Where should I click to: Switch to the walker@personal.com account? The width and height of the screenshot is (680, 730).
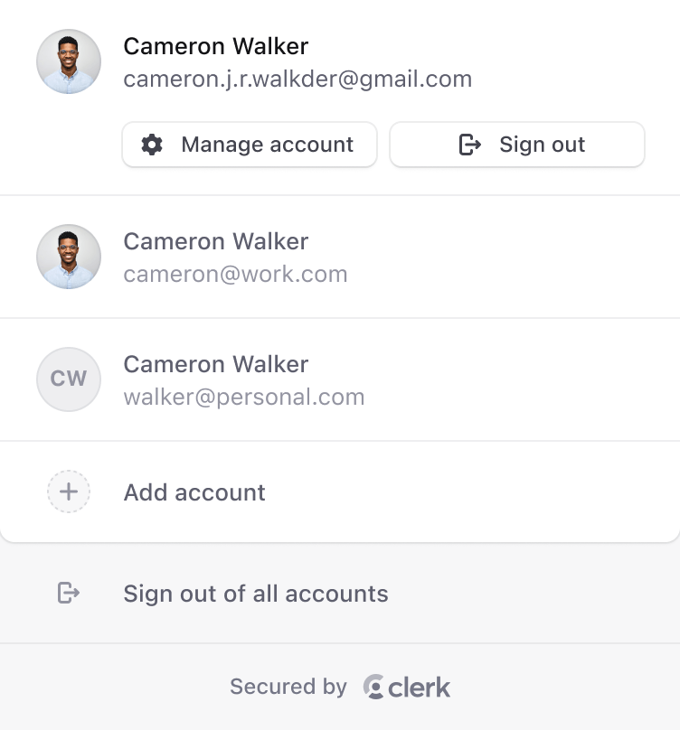tap(340, 379)
